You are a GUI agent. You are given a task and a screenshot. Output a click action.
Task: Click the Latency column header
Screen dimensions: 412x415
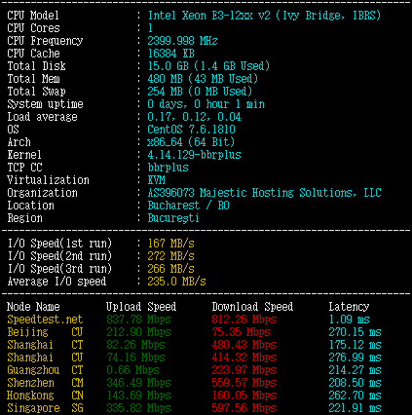coord(349,307)
